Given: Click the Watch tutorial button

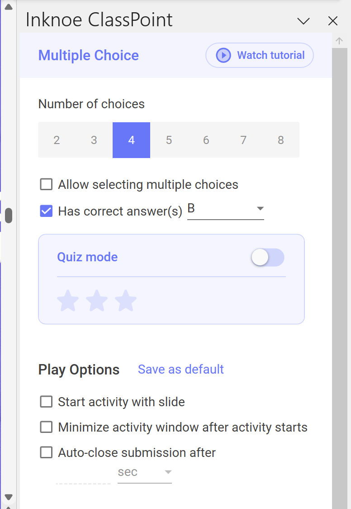Looking at the screenshot, I should (x=260, y=55).
